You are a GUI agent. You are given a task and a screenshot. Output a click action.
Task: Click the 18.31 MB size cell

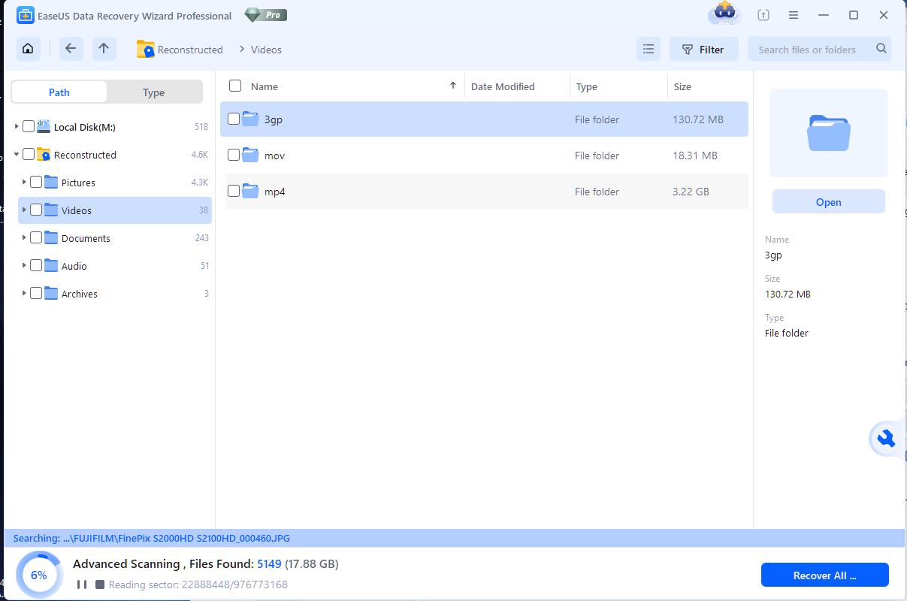(695, 156)
